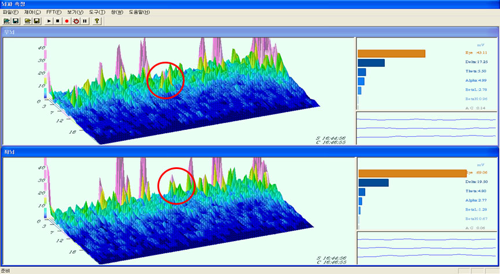Click the mV unit label in 좌뇌 panel
Image resolution: width=500 pixels, height=274 pixels.
(480, 165)
